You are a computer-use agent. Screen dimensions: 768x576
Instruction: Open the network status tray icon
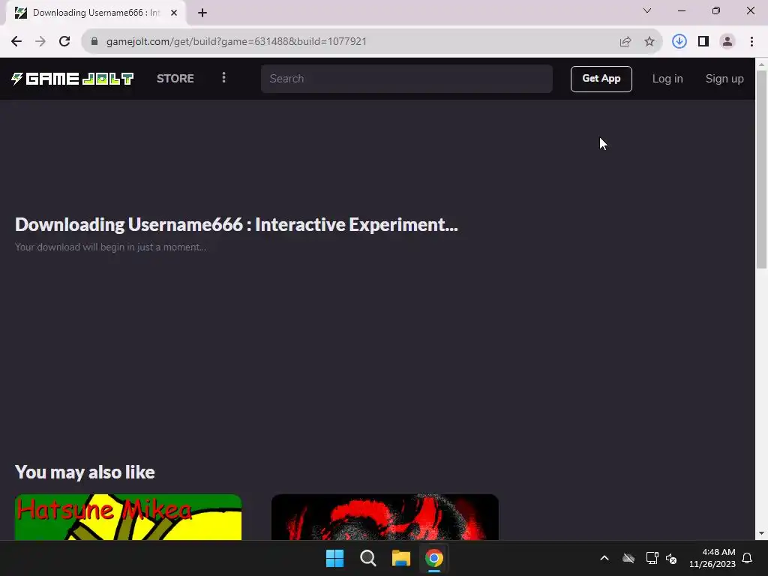point(652,558)
